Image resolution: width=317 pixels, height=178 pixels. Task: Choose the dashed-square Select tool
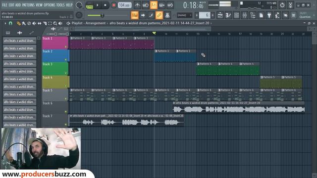(x=50, y=23)
